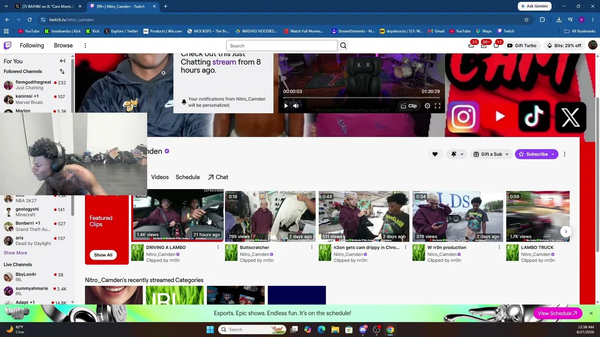This screenshot has width=600, height=337.
Task: Expand channel notification settings bell
Action: coord(457,154)
